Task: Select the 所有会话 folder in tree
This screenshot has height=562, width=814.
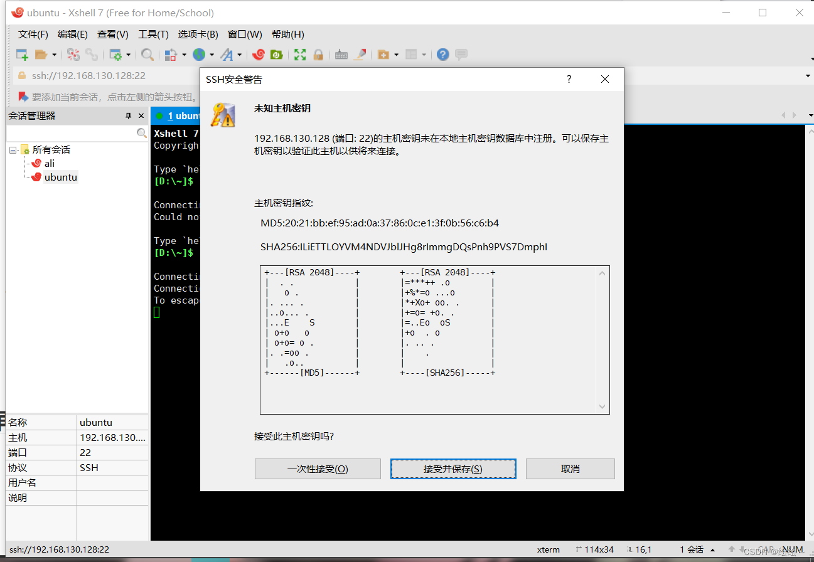Action: coord(51,150)
